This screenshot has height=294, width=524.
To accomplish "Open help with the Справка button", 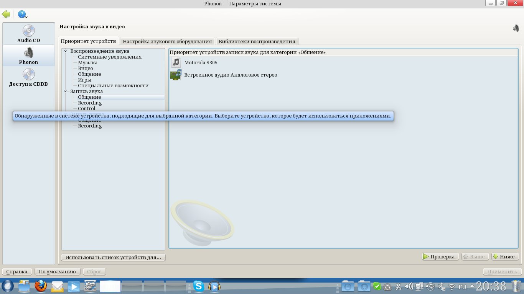I will tap(17, 271).
